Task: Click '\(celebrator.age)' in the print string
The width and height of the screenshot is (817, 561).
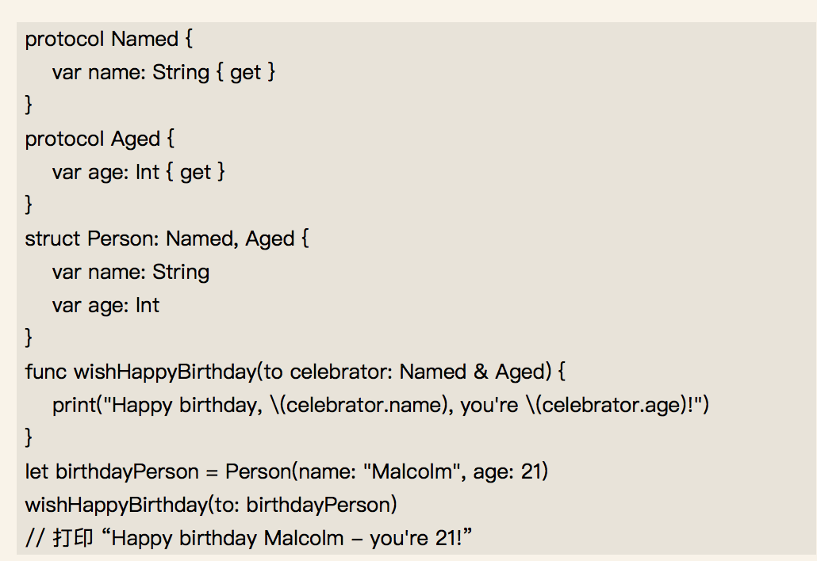Action: [607, 405]
